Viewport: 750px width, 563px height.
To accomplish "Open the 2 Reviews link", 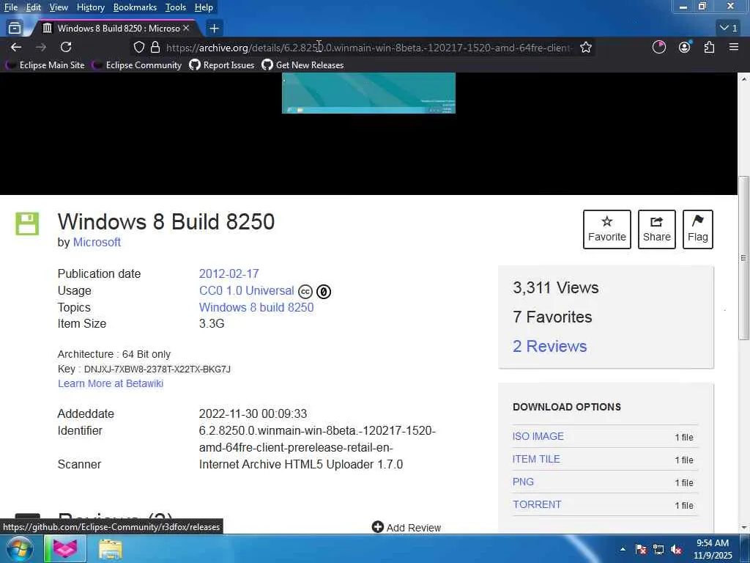I will (x=549, y=346).
